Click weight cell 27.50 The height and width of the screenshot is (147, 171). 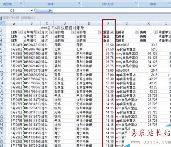coord(108,49)
